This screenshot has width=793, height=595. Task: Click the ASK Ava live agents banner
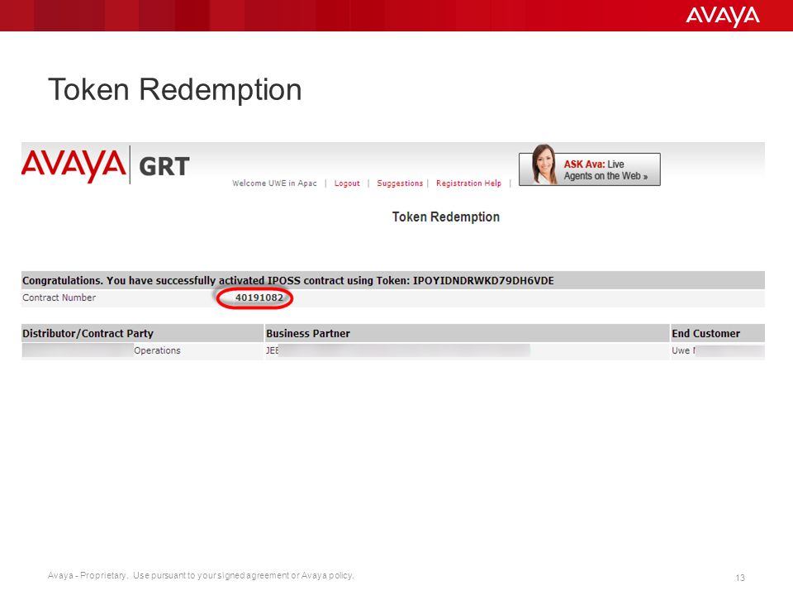coord(590,169)
